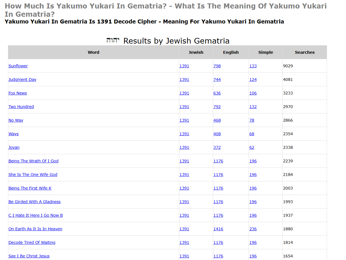The height and width of the screenshot is (260, 346).
Task: Click the Jewish column header
Action: (x=196, y=52)
